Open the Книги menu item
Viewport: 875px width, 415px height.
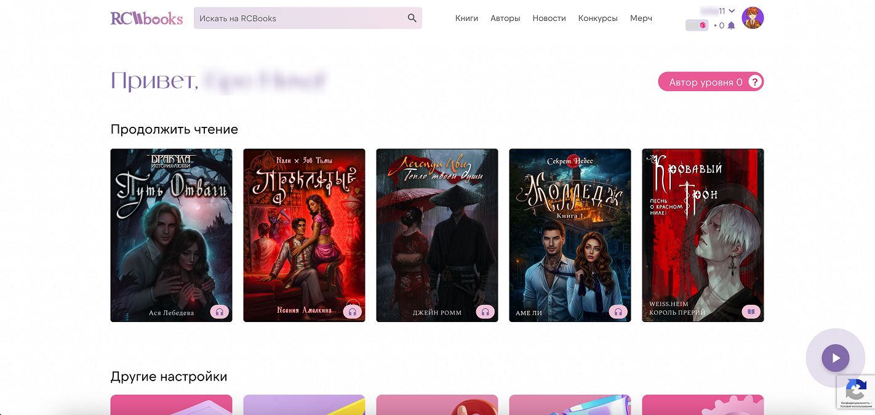pyautogui.click(x=466, y=18)
